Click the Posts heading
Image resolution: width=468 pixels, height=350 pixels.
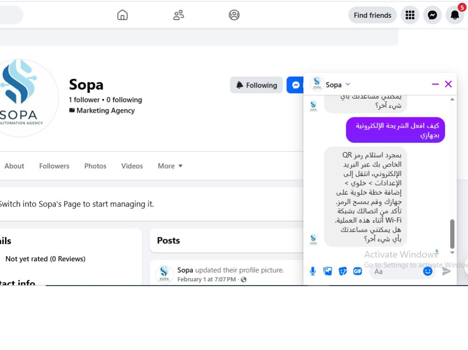(168, 241)
